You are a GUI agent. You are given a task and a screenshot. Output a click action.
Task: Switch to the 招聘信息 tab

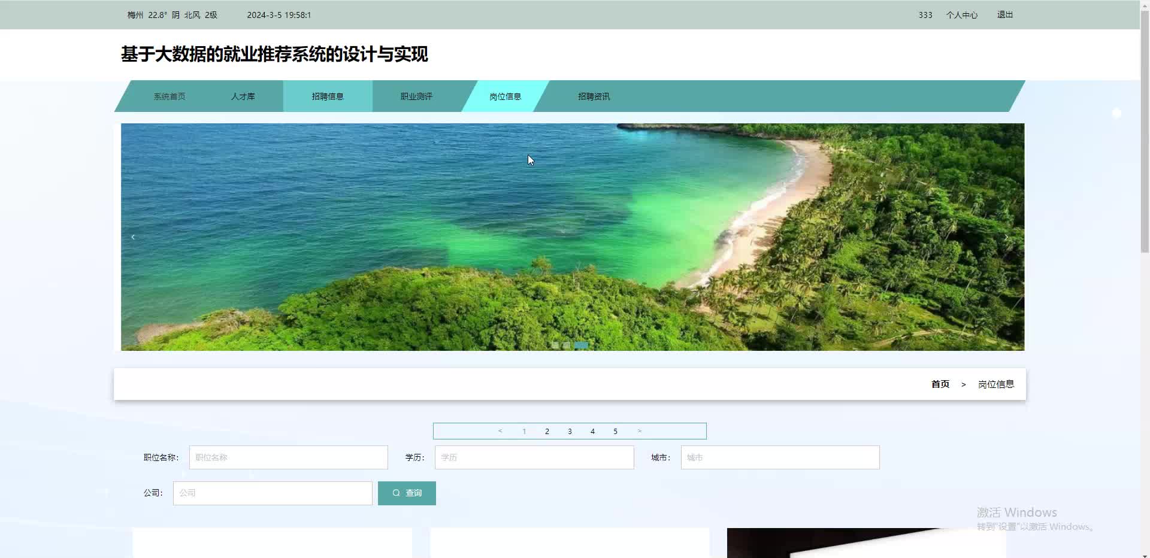328,96
